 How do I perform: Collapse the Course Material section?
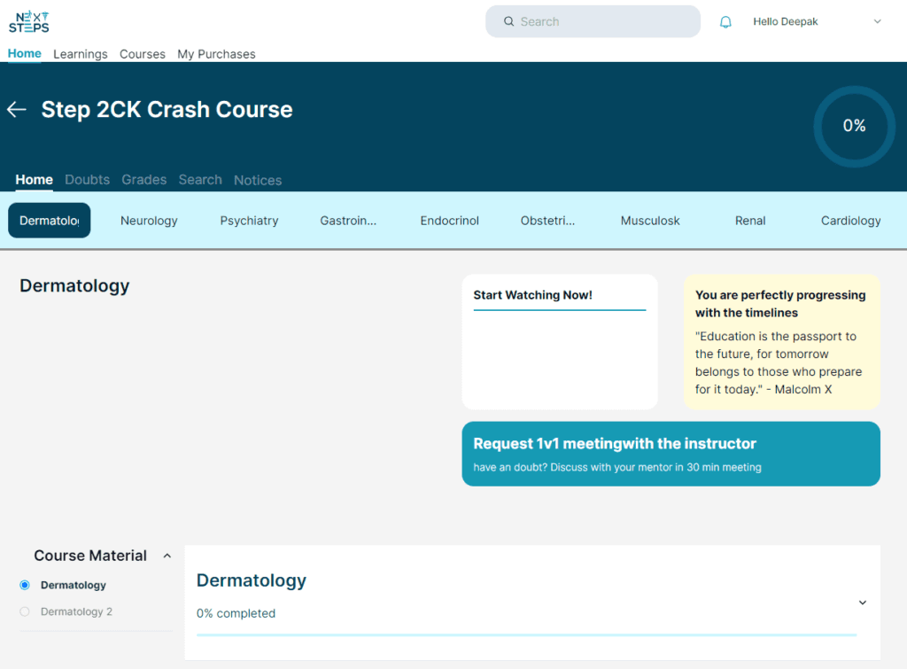coord(167,556)
